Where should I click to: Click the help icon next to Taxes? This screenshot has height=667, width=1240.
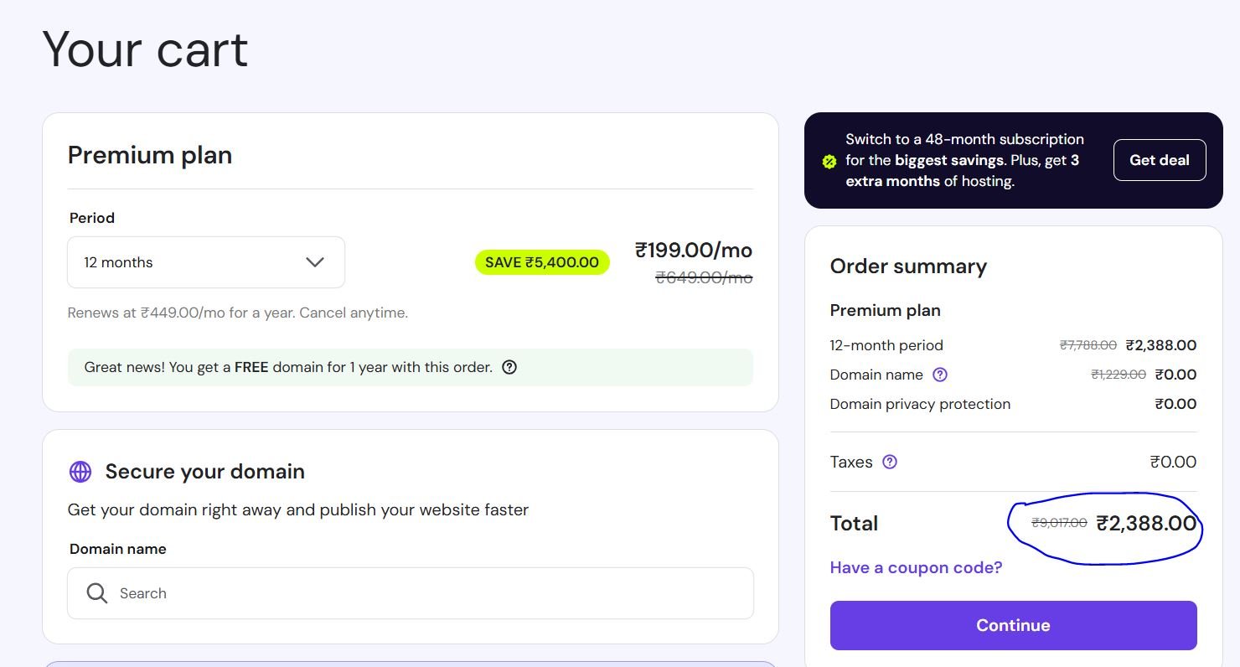point(890,462)
